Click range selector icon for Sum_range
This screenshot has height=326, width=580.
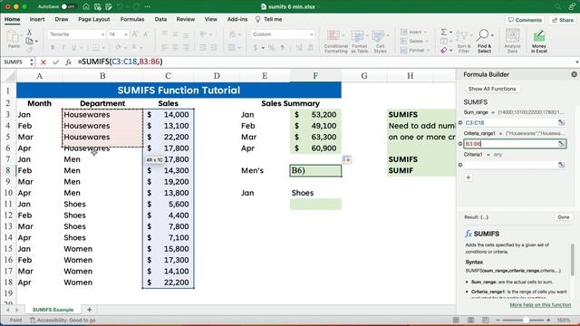561,122
